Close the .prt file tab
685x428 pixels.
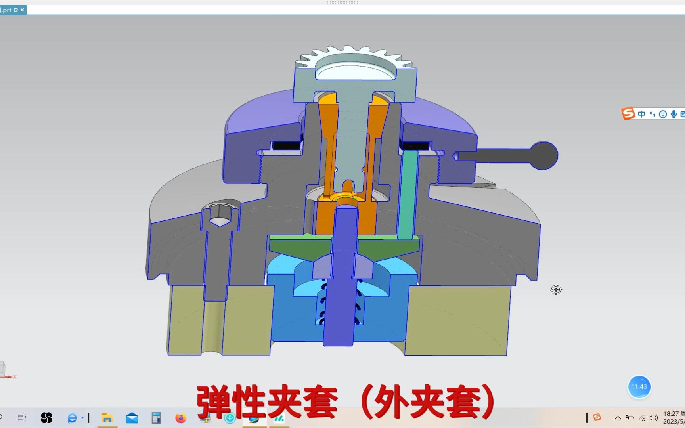coord(22,10)
